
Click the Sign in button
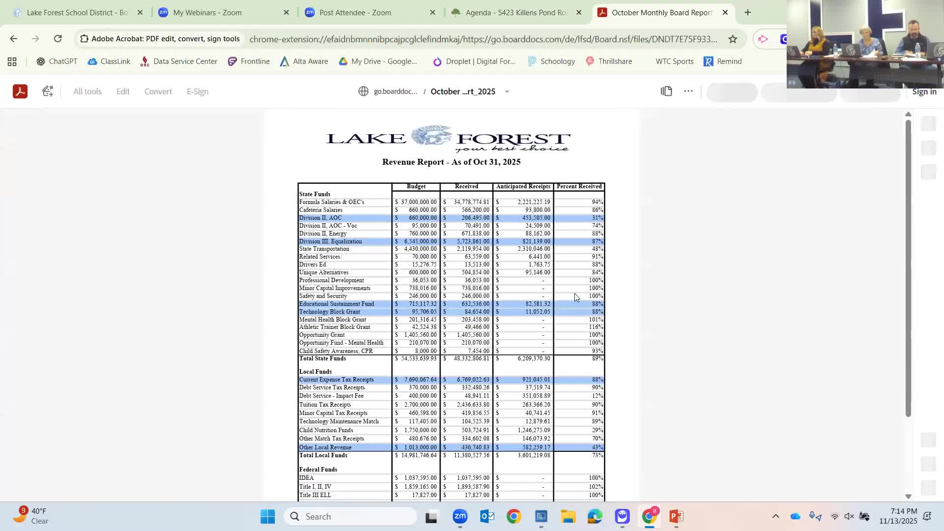pos(924,91)
